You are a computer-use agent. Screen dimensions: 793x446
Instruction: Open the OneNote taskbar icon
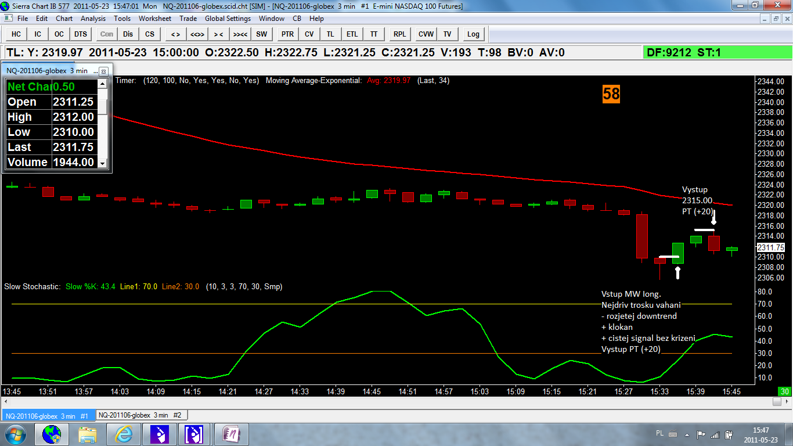pyautogui.click(x=231, y=434)
